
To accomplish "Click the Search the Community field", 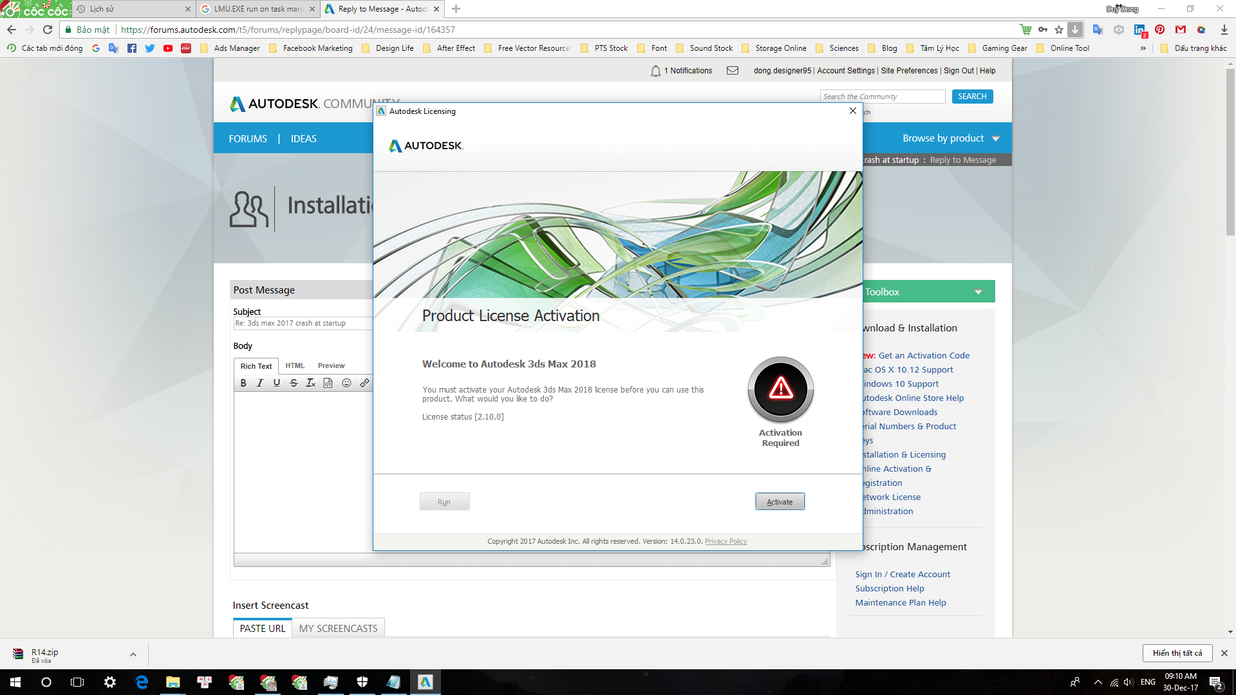I will 883,97.
